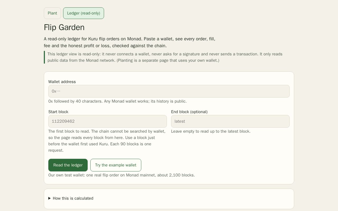Image resolution: width=338 pixels, height=211 pixels.
Task: Click the Read the ledger button
Action: [x=68, y=165]
